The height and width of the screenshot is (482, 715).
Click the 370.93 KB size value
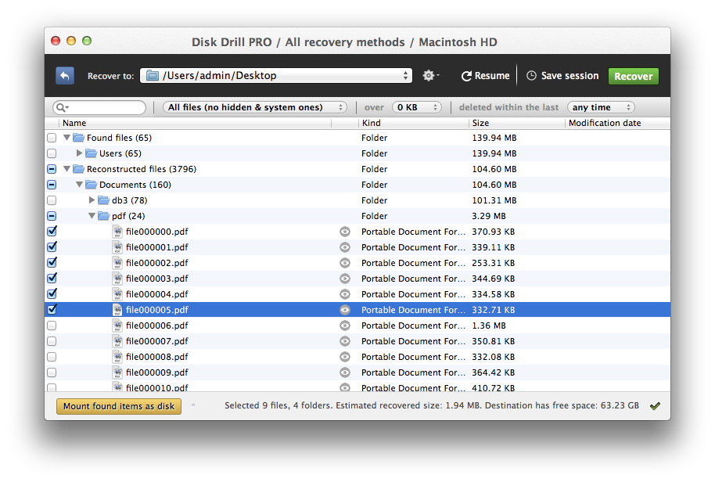click(x=494, y=232)
